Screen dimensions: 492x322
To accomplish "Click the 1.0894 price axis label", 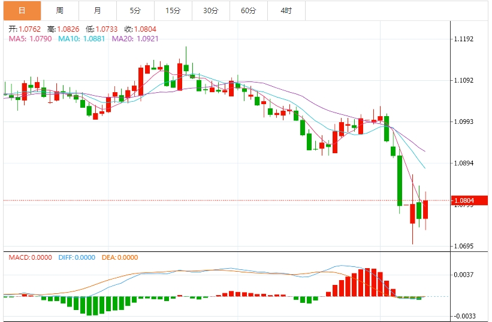I will pyautogui.click(x=464, y=163).
